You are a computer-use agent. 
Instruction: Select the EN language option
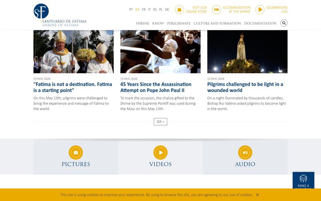[x=137, y=9]
